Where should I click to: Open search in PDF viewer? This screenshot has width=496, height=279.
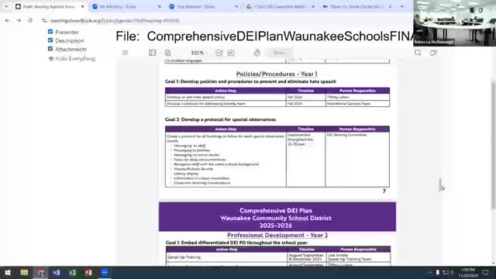coord(418,53)
